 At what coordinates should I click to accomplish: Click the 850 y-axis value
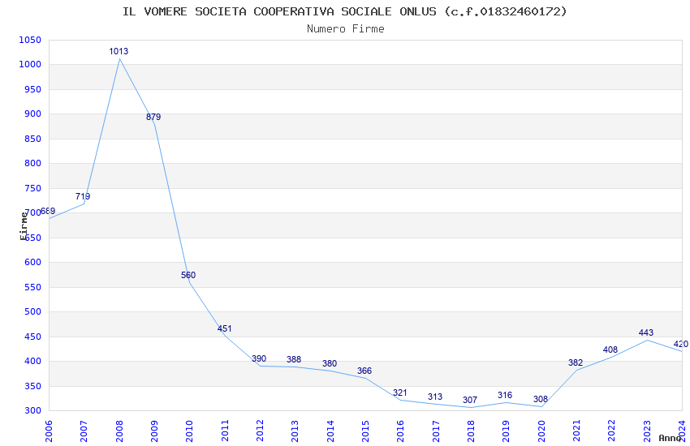[x=33, y=139]
